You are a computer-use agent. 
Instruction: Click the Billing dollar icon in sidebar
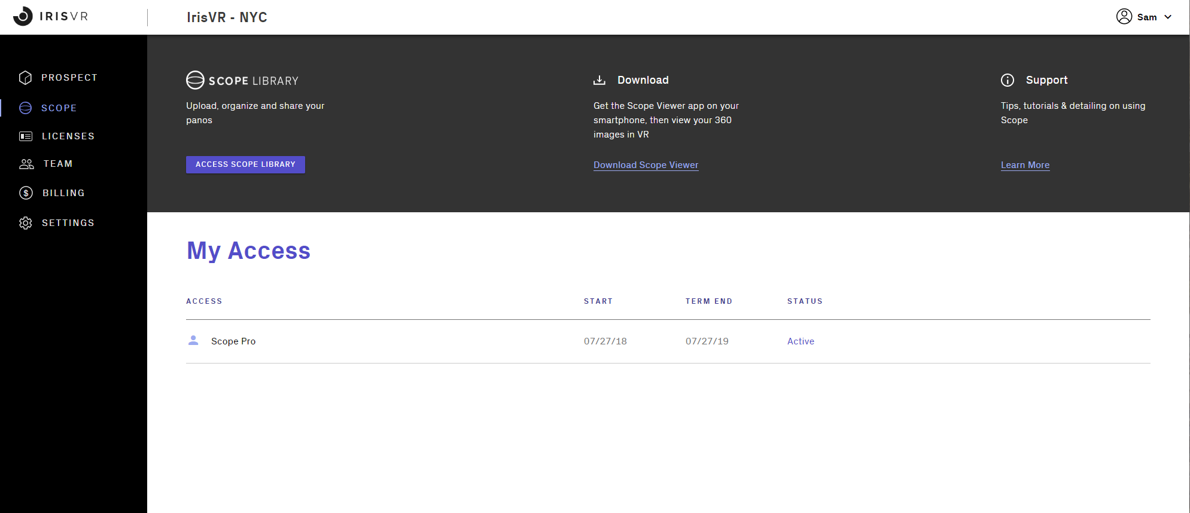pyautogui.click(x=26, y=193)
